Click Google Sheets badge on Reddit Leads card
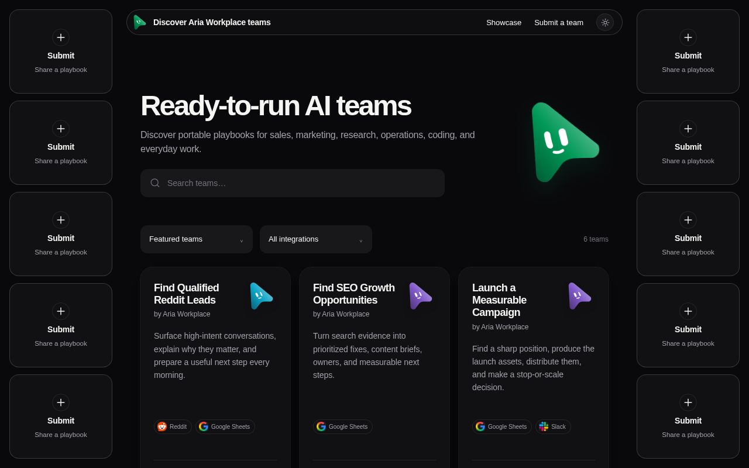749x468 pixels. click(x=225, y=426)
